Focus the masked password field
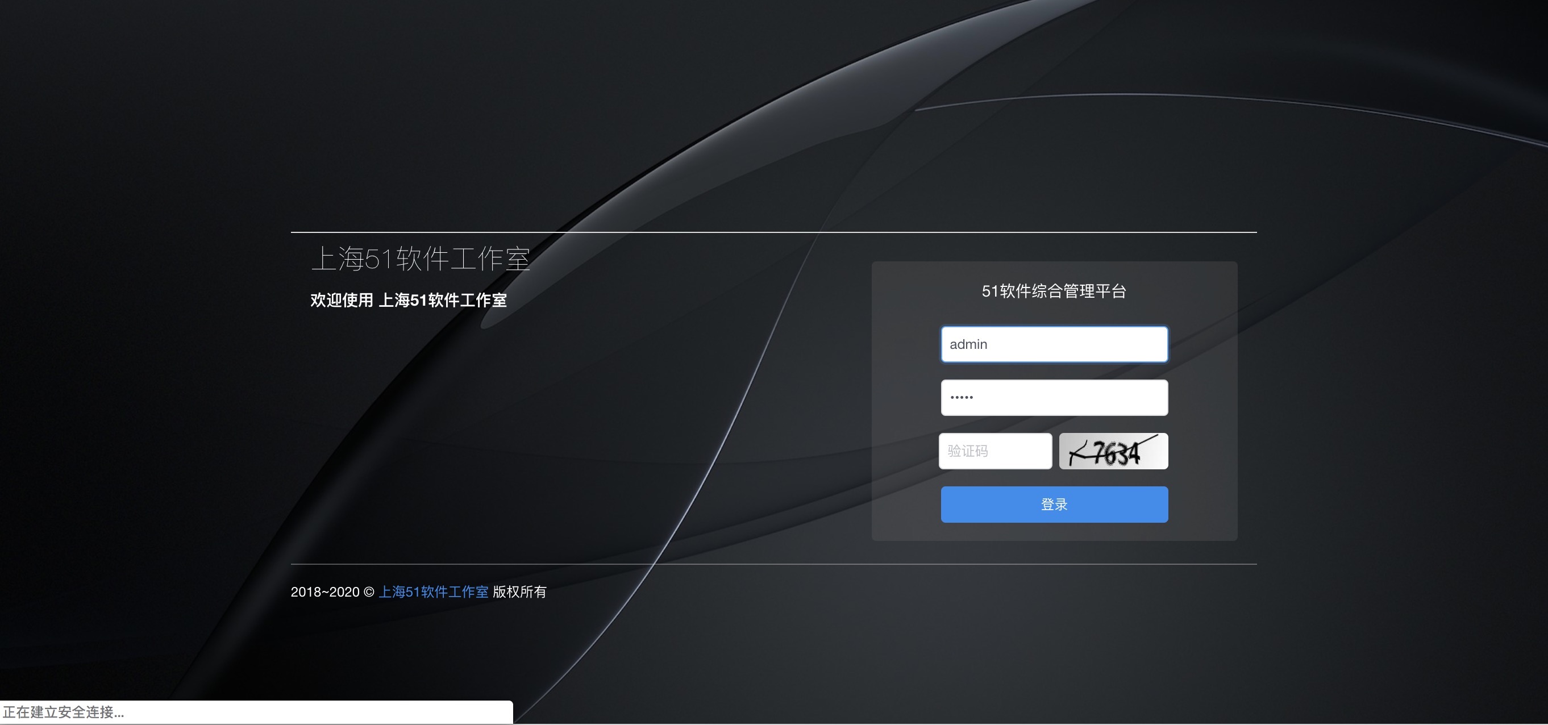Screen dimensions: 1548x725 point(1054,397)
